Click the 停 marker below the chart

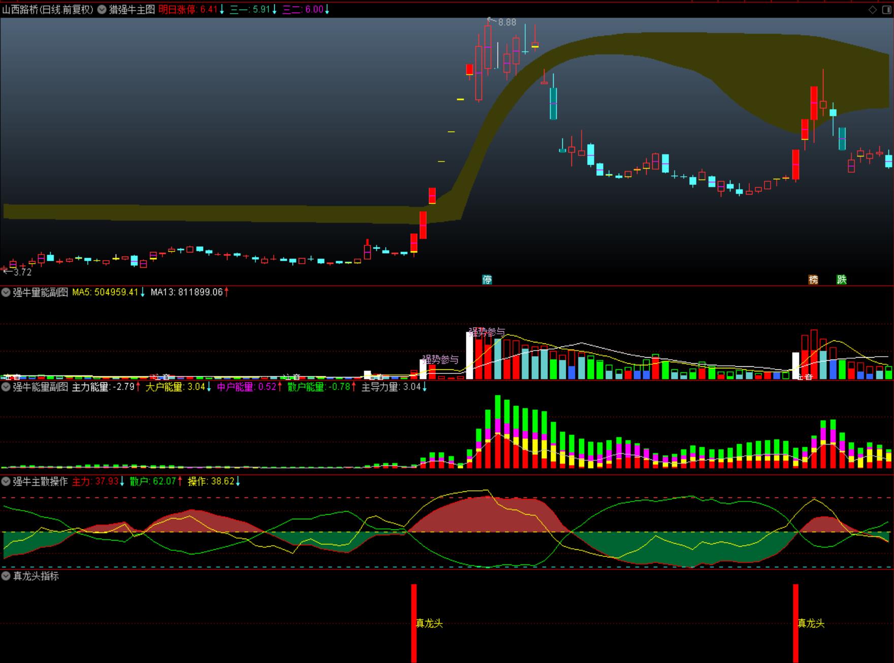[x=487, y=279]
